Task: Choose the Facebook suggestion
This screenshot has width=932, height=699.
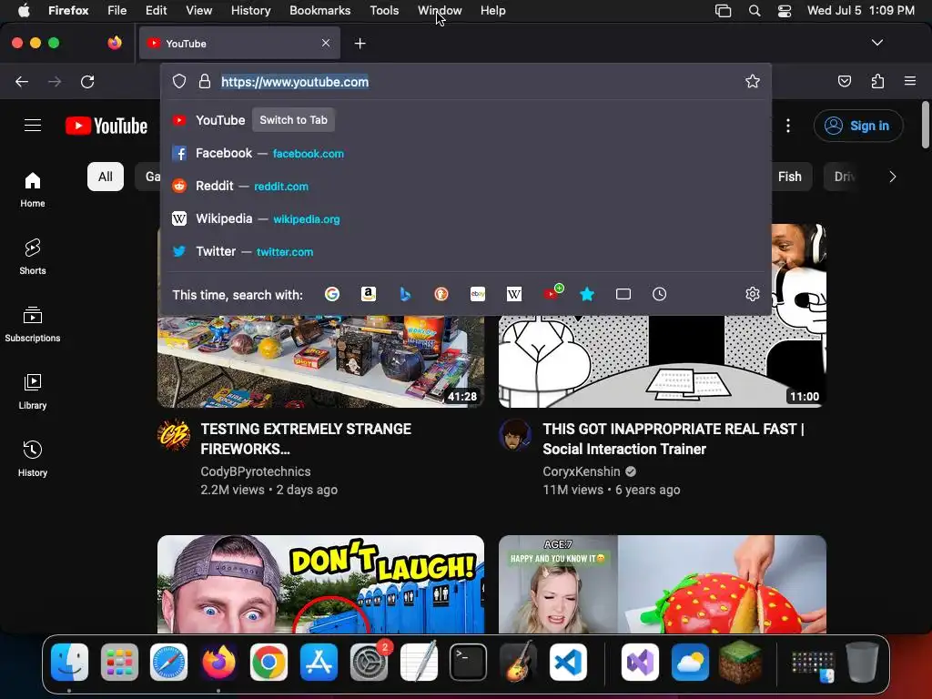Action: click(x=466, y=153)
